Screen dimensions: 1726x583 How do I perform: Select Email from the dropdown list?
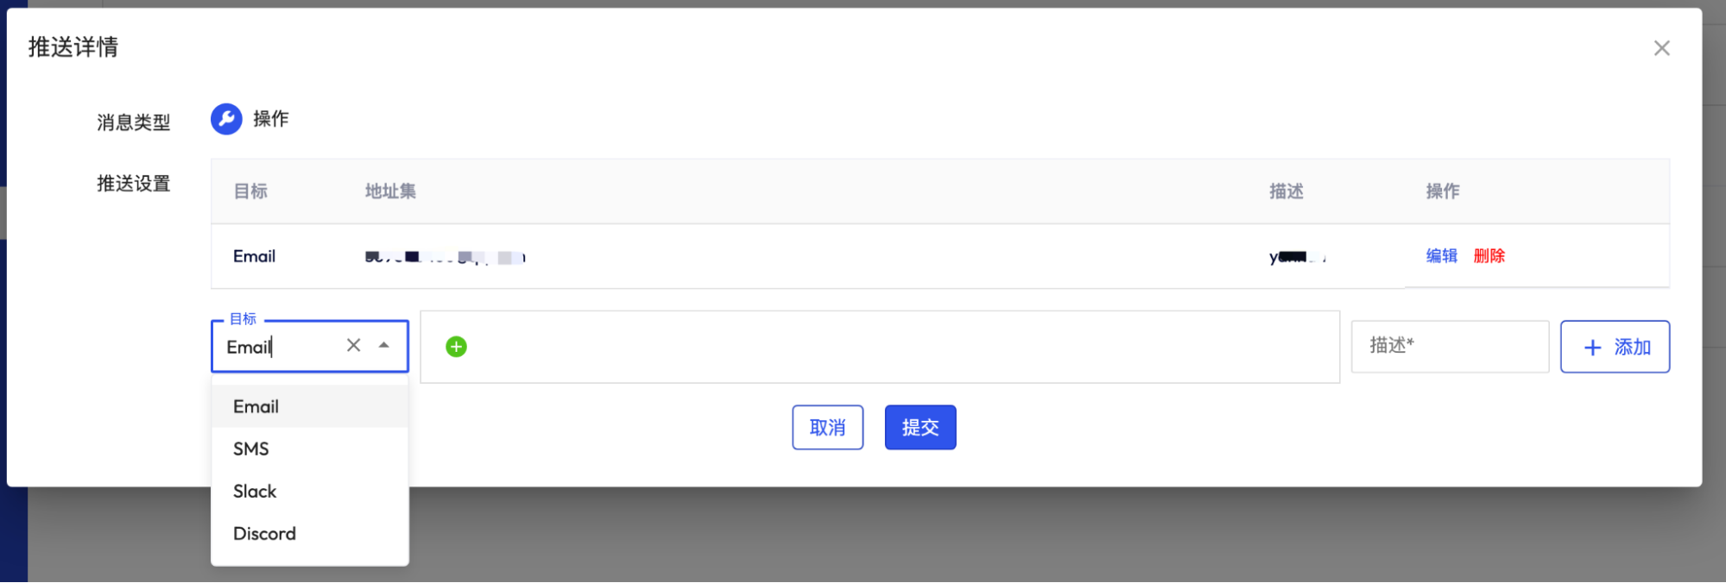[309, 406]
